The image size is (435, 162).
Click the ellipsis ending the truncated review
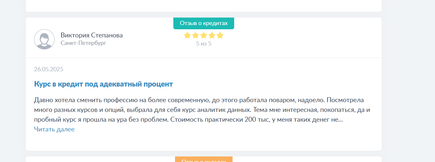pyautogui.click(x=340, y=120)
